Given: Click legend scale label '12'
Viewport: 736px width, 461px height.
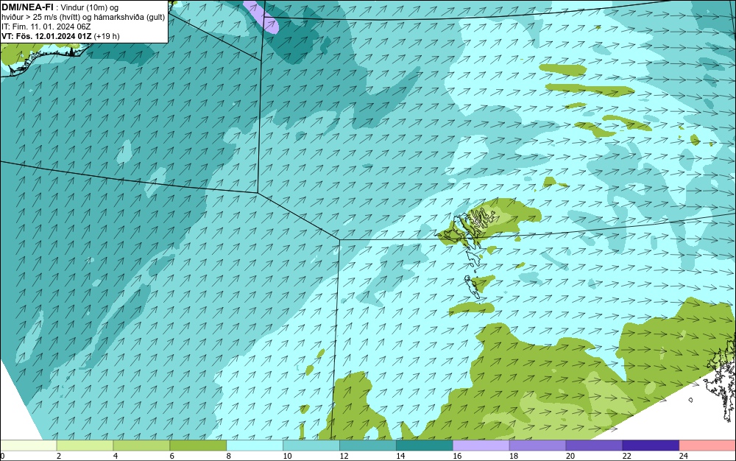Looking at the screenshot, I should click(x=344, y=456).
